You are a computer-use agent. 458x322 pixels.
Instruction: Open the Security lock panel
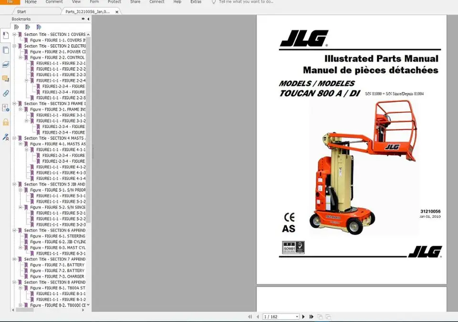pyautogui.click(x=6, y=122)
